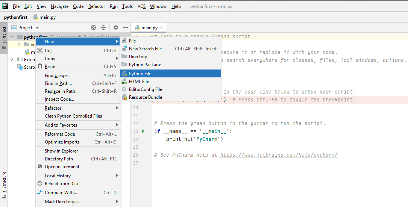
Task: Click line number 13 in editor gutter
Action: (135, 131)
